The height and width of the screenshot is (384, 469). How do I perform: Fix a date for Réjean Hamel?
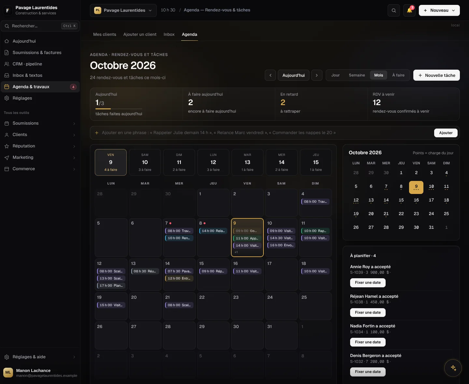pos(368,313)
